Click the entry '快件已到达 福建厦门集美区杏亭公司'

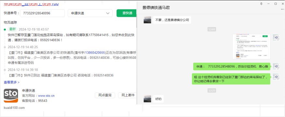61,75
